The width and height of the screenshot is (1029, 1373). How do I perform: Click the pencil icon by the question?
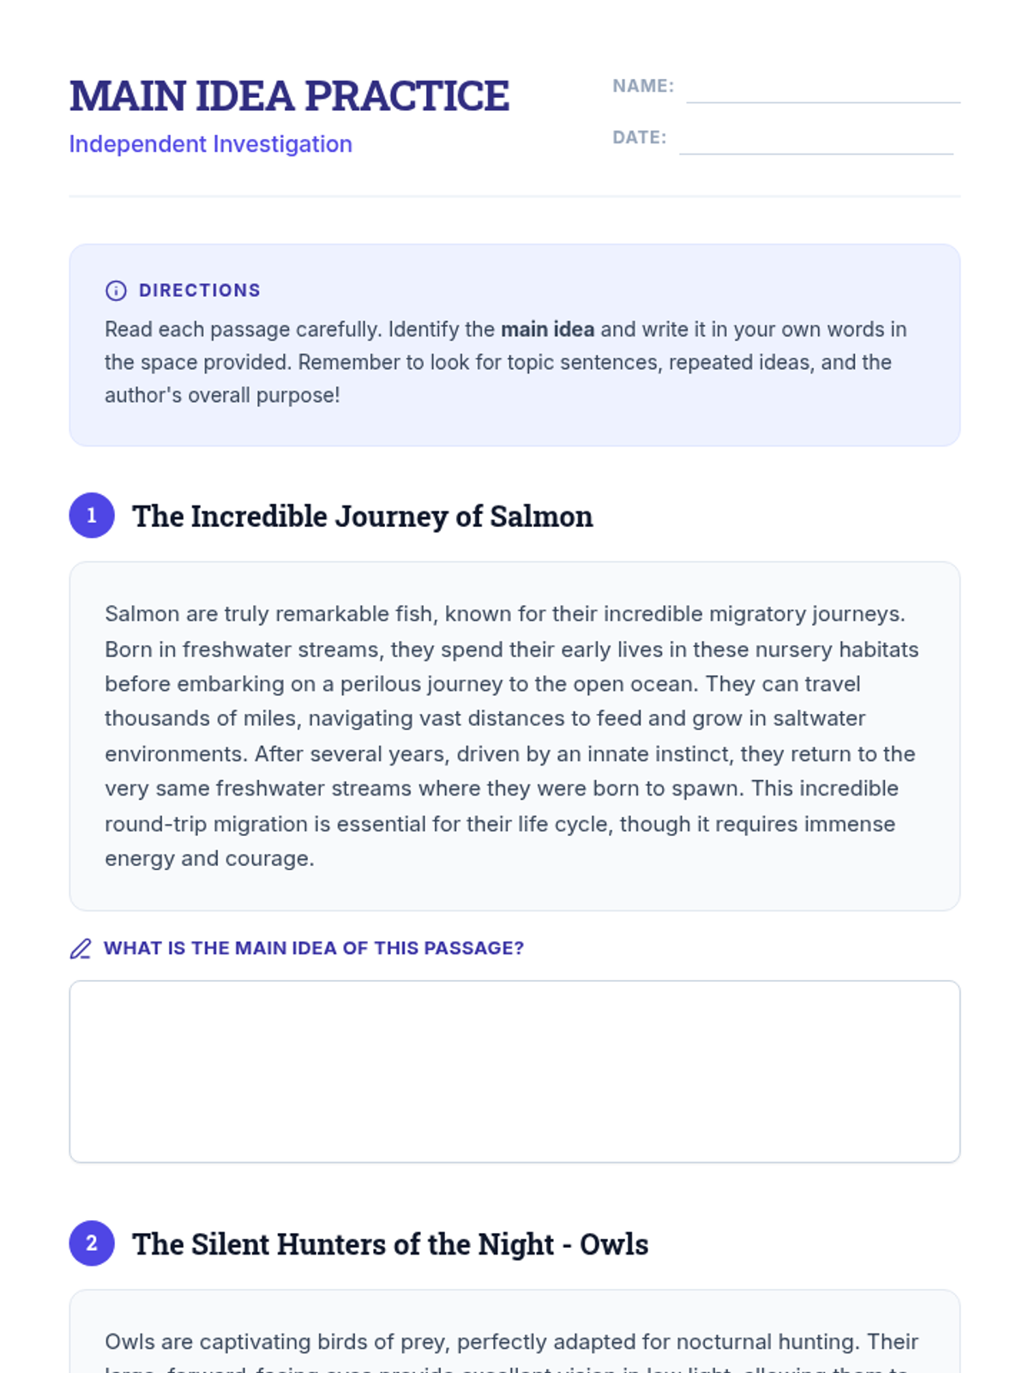coord(81,948)
